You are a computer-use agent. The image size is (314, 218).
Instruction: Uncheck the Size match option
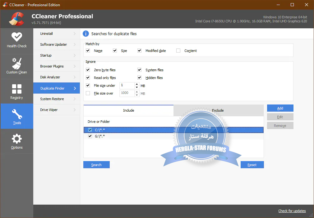[115, 50]
